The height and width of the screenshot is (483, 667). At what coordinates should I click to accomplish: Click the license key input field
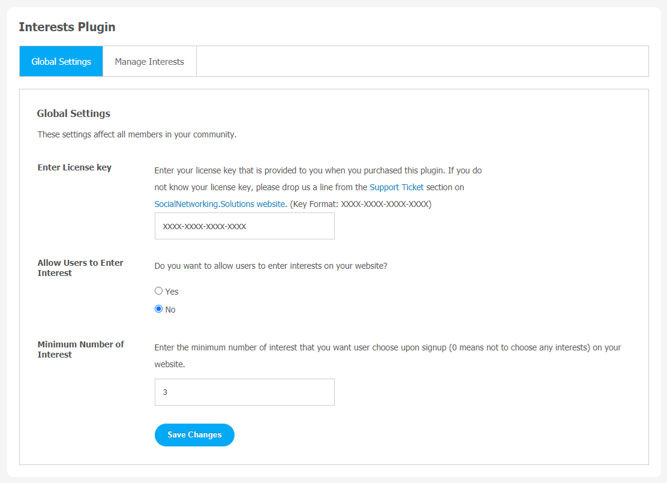245,226
